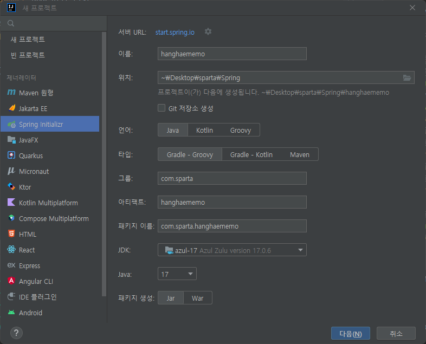Open the Java version 17 dropdown

coord(177,274)
